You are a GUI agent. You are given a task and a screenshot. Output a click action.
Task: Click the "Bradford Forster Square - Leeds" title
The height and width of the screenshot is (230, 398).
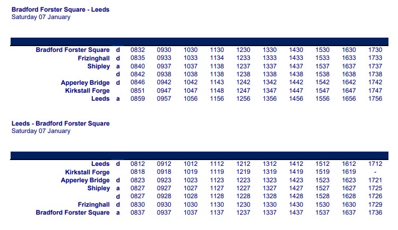pyautogui.click(x=60, y=10)
